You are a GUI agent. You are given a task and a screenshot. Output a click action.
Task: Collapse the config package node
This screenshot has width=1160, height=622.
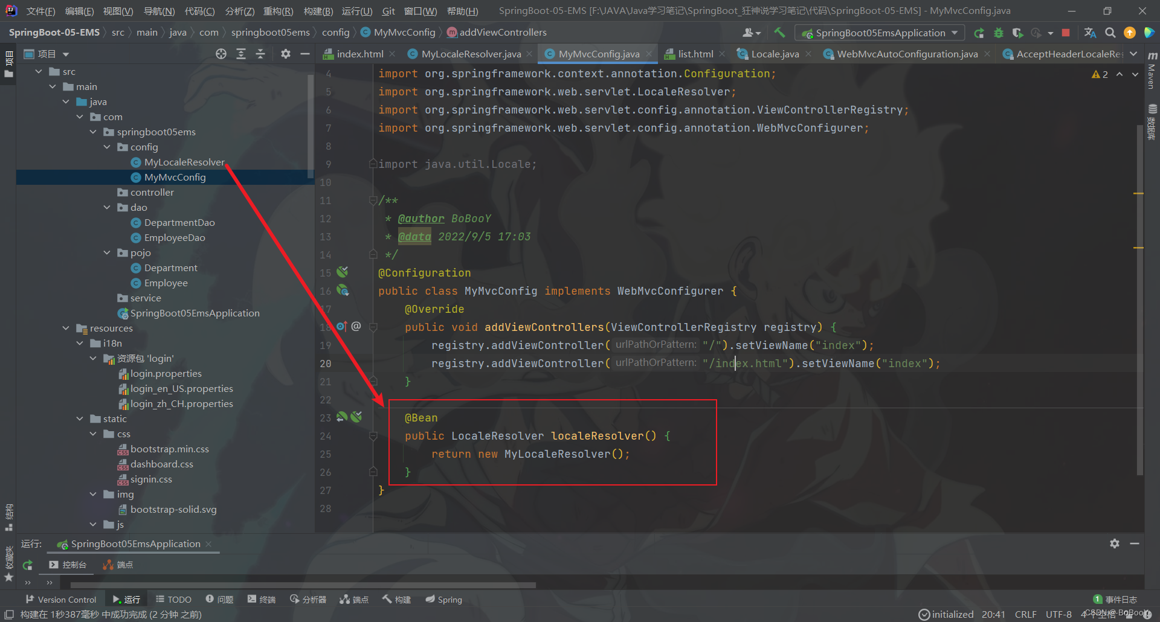[107, 147]
